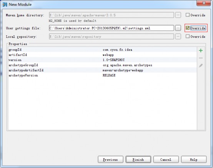Screen dimensions: 213x168
Task: Remove selected property with minus icon
Action: click(201, 58)
